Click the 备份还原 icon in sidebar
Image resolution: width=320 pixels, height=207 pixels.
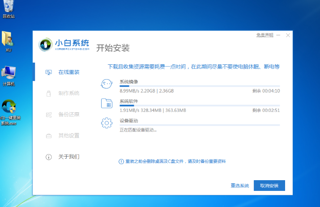pos(49,114)
